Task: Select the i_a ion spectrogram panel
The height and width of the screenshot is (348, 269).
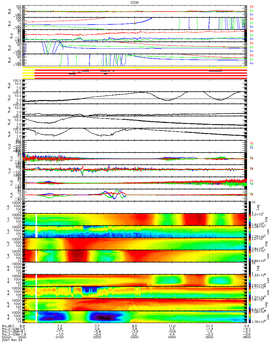Action: (135, 231)
